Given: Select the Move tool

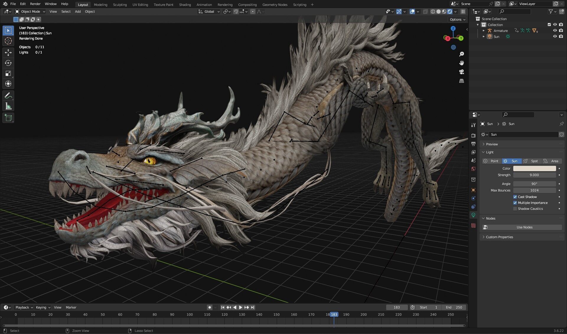Looking at the screenshot, I should pos(8,53).
